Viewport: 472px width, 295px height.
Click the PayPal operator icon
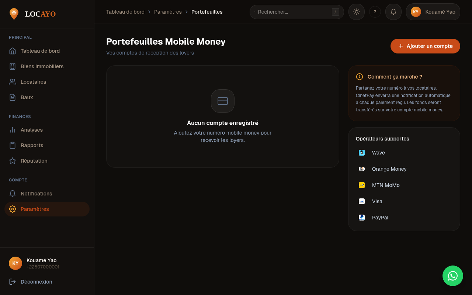[362, 218]
